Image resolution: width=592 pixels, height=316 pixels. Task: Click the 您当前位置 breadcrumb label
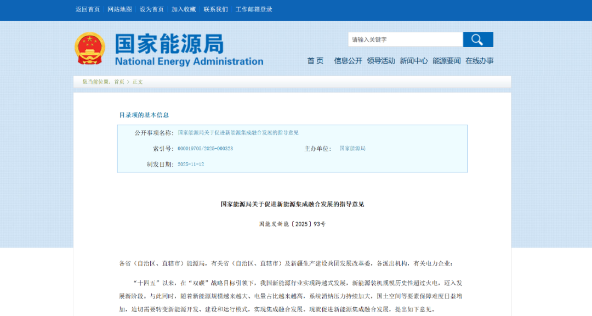coord(97,82)
